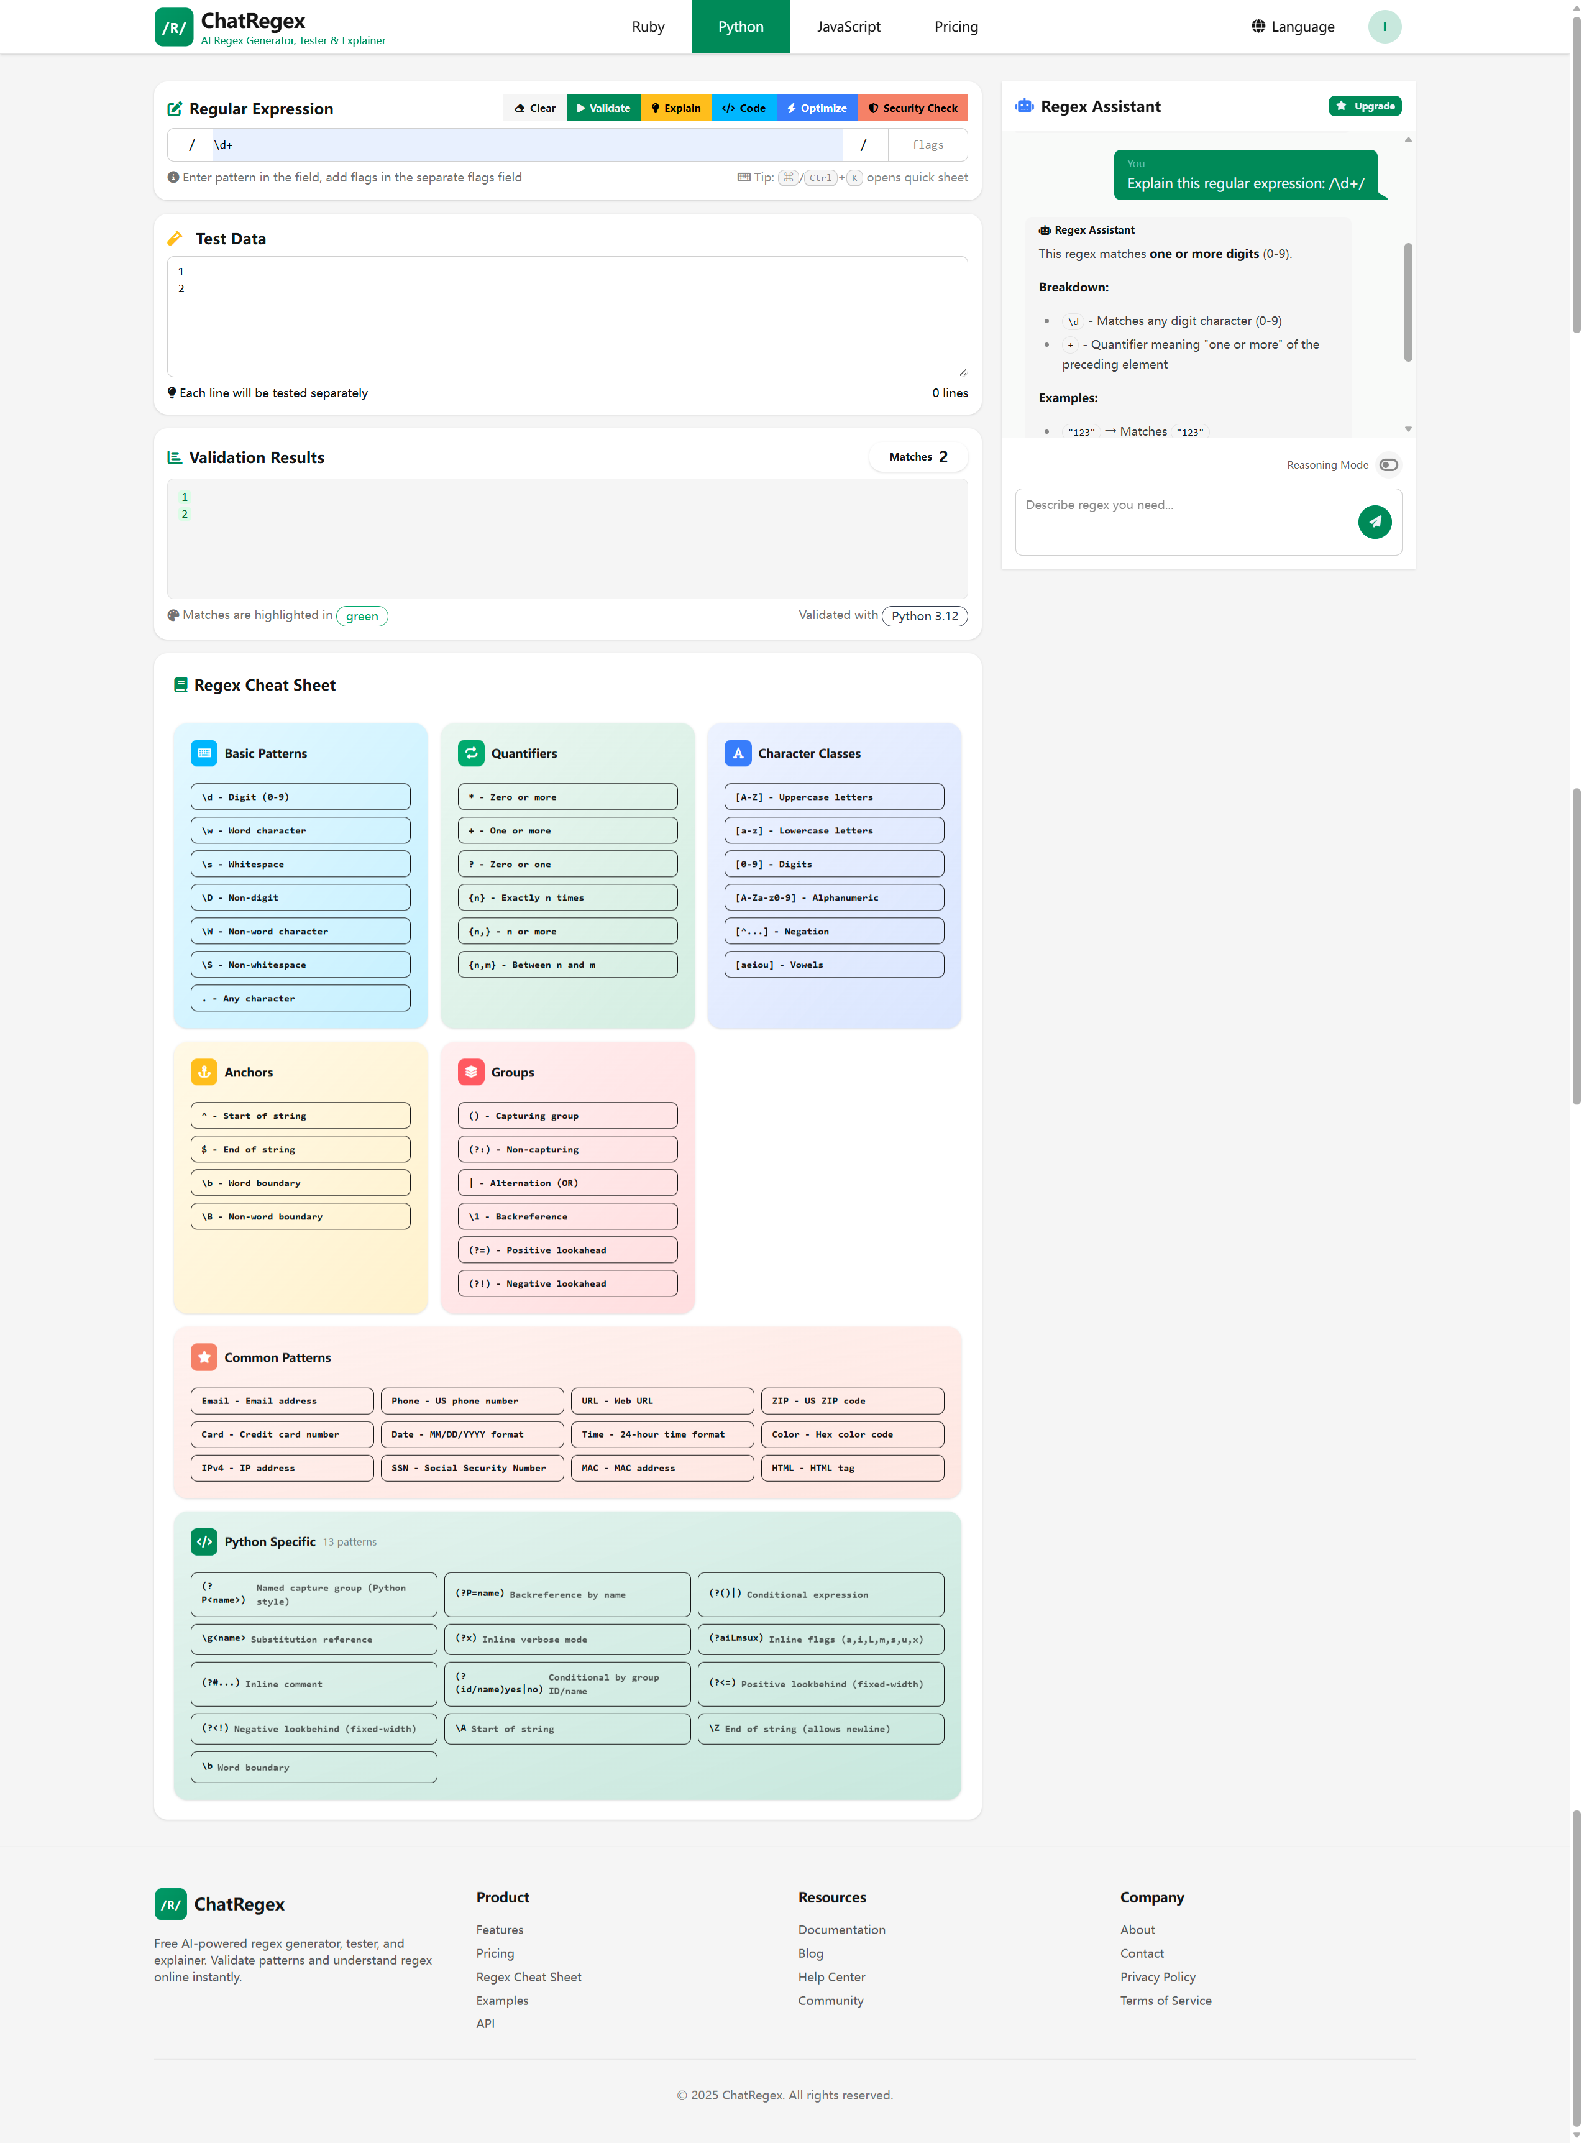Click the flags input field

[927, 144]
